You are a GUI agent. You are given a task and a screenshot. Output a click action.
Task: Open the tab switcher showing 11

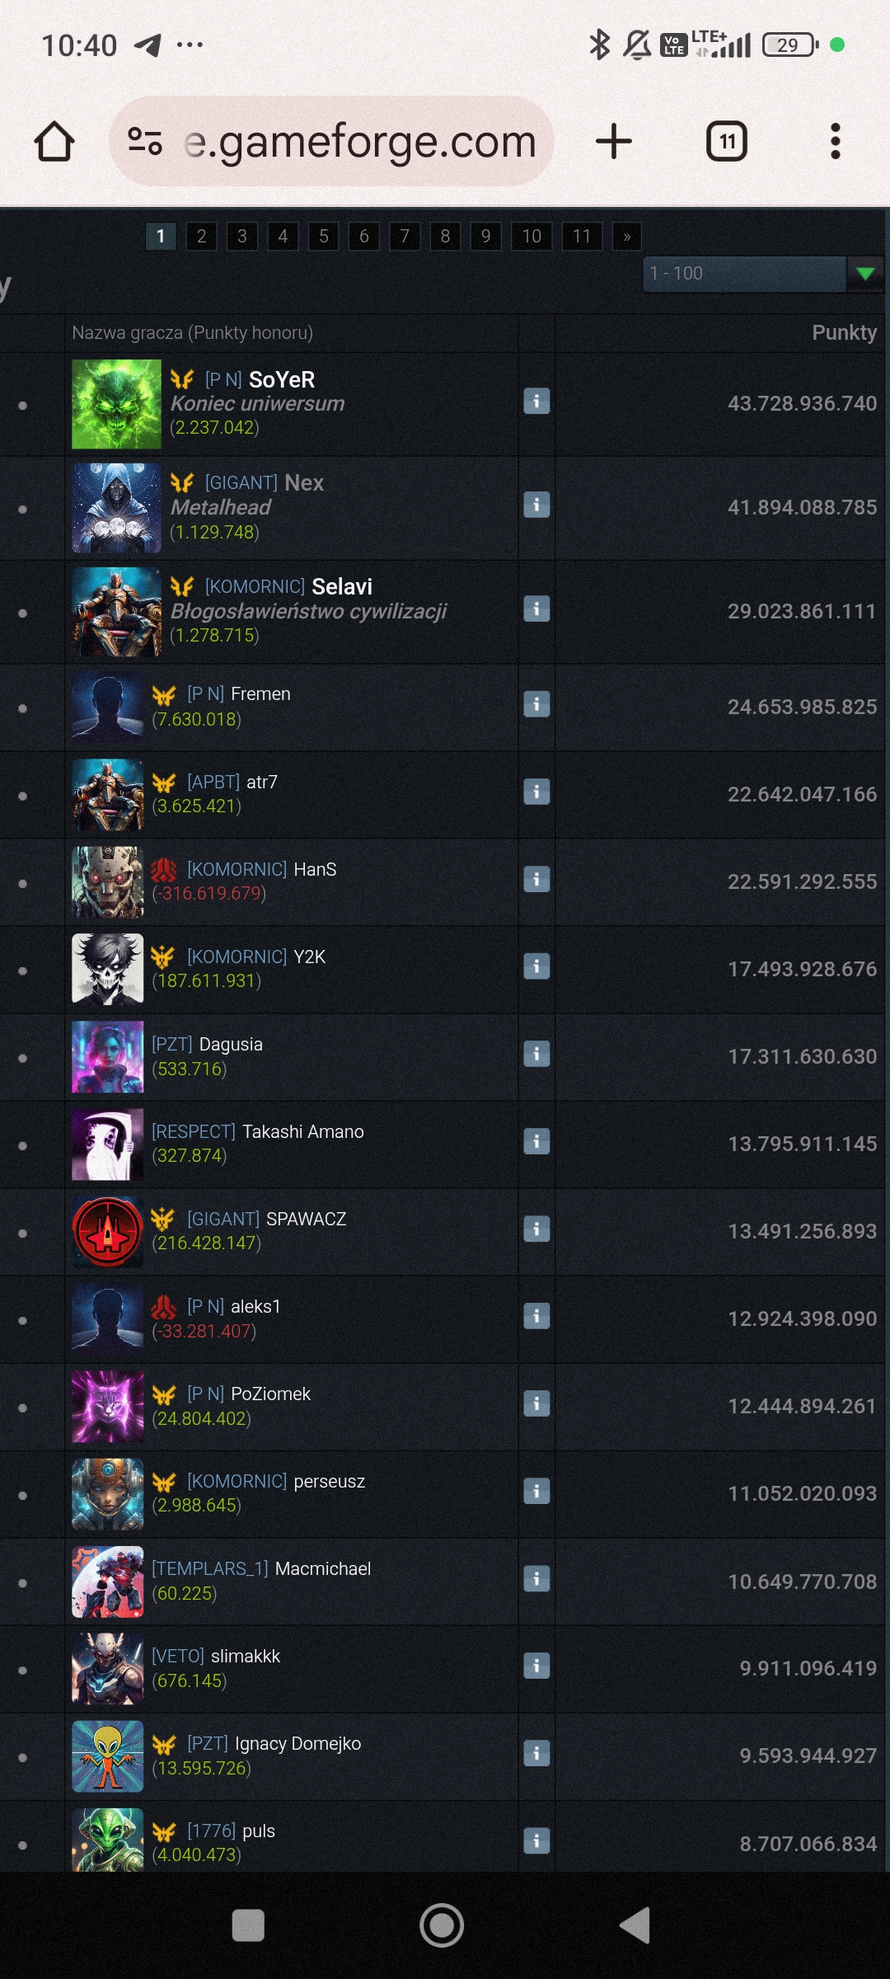727,141
